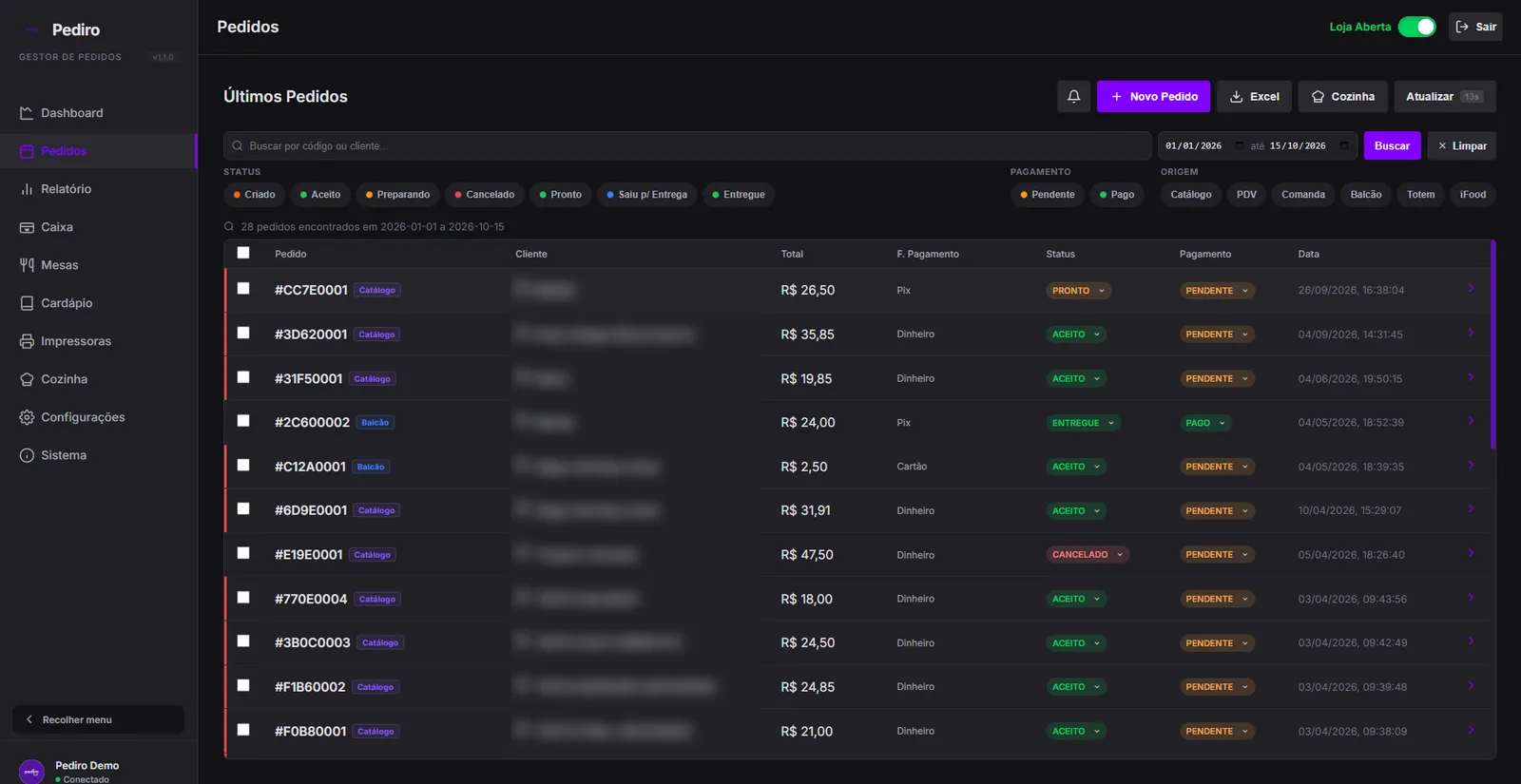The height and width of the screenshot is (784, 1521).
Task: Open Configurações from sidebar
Action: 99,417
